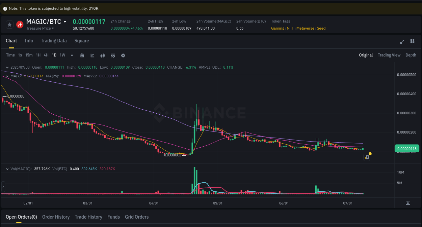Select the candlestick style icon

pos(103,55)
